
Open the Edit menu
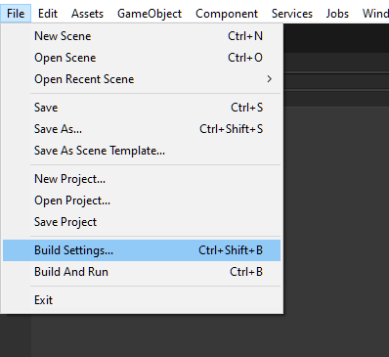click(48, 14)
